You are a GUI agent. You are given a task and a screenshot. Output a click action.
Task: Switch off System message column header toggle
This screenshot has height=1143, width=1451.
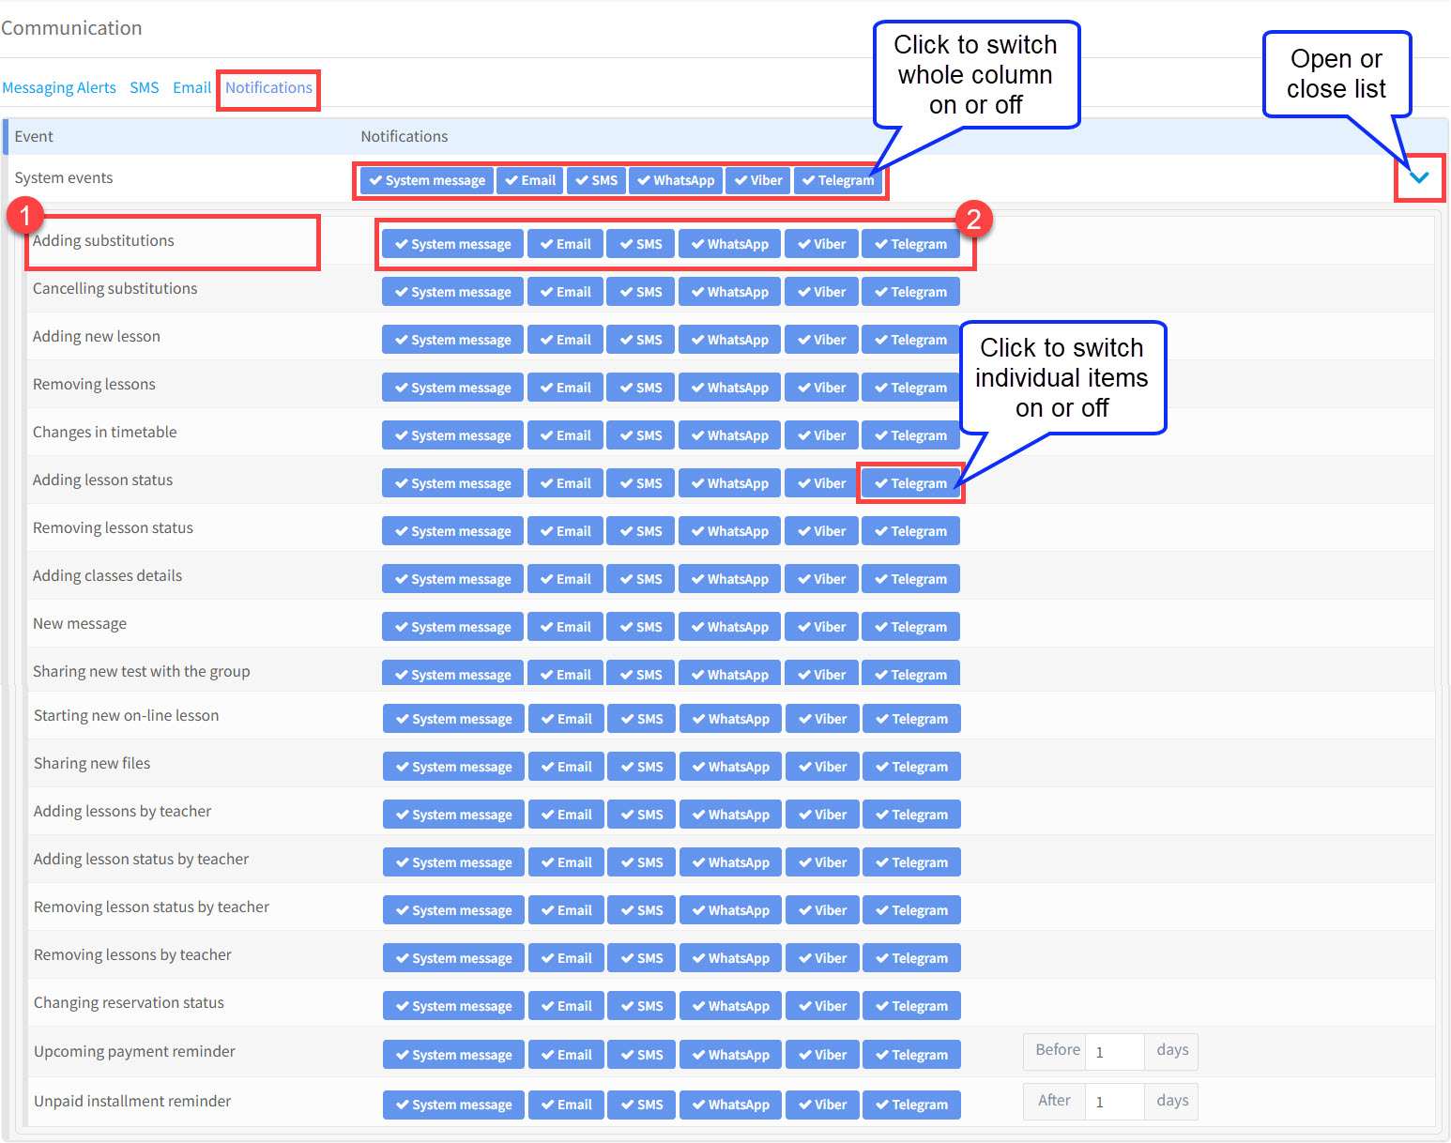point(427,180)
